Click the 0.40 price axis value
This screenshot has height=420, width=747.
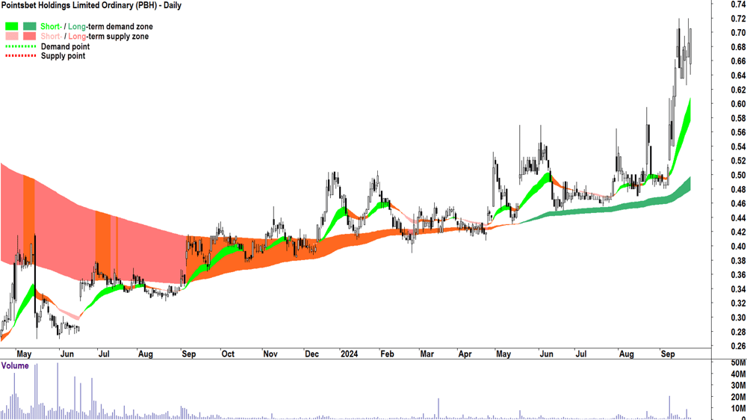[738, 247]
